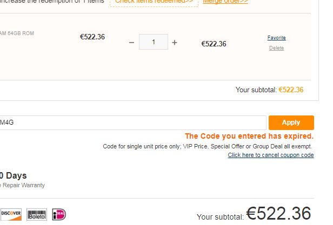Click the unit price €522.36

pyautogui.click(x=92, y=37)
